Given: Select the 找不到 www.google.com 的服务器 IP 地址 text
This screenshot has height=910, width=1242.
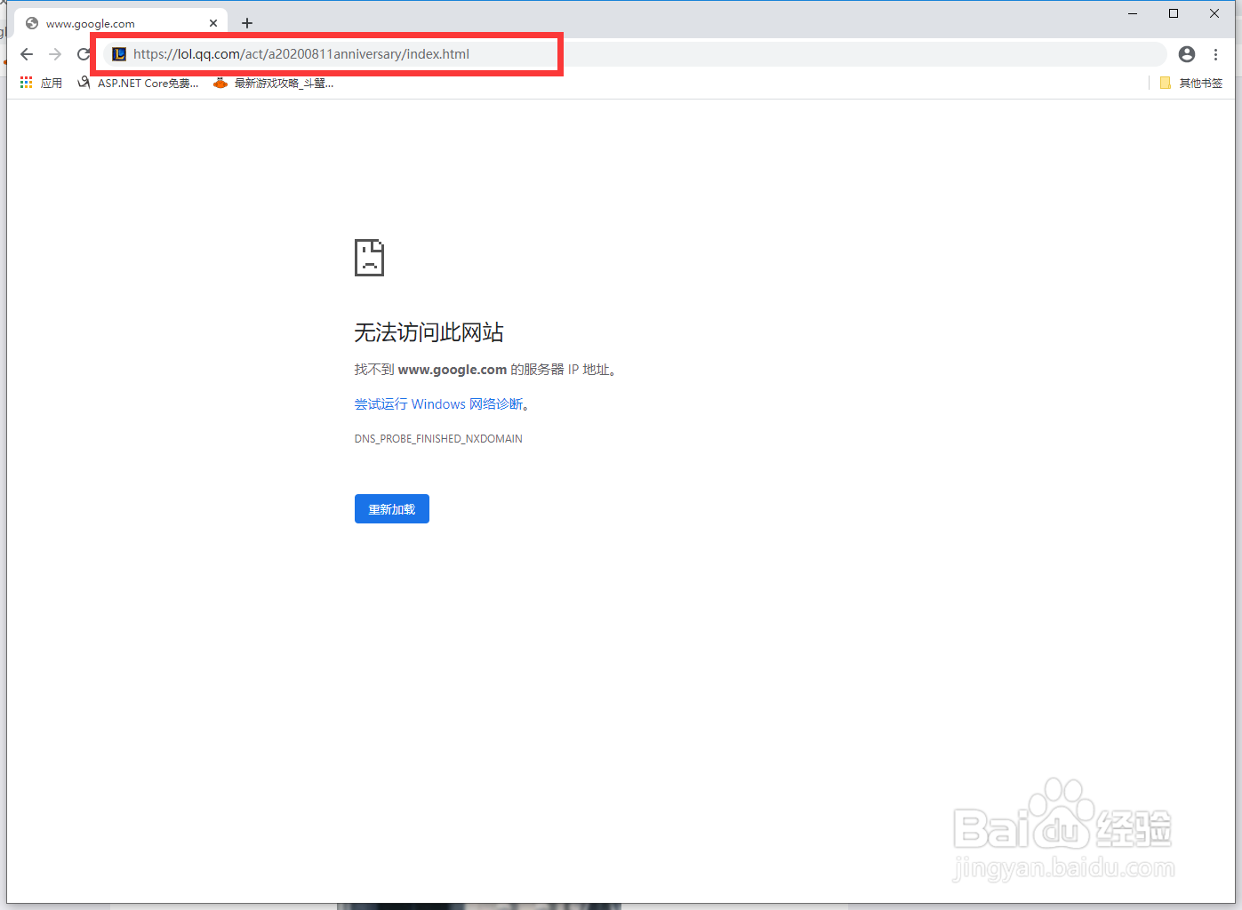Looking at the screenshot, I should coord(485,370).
